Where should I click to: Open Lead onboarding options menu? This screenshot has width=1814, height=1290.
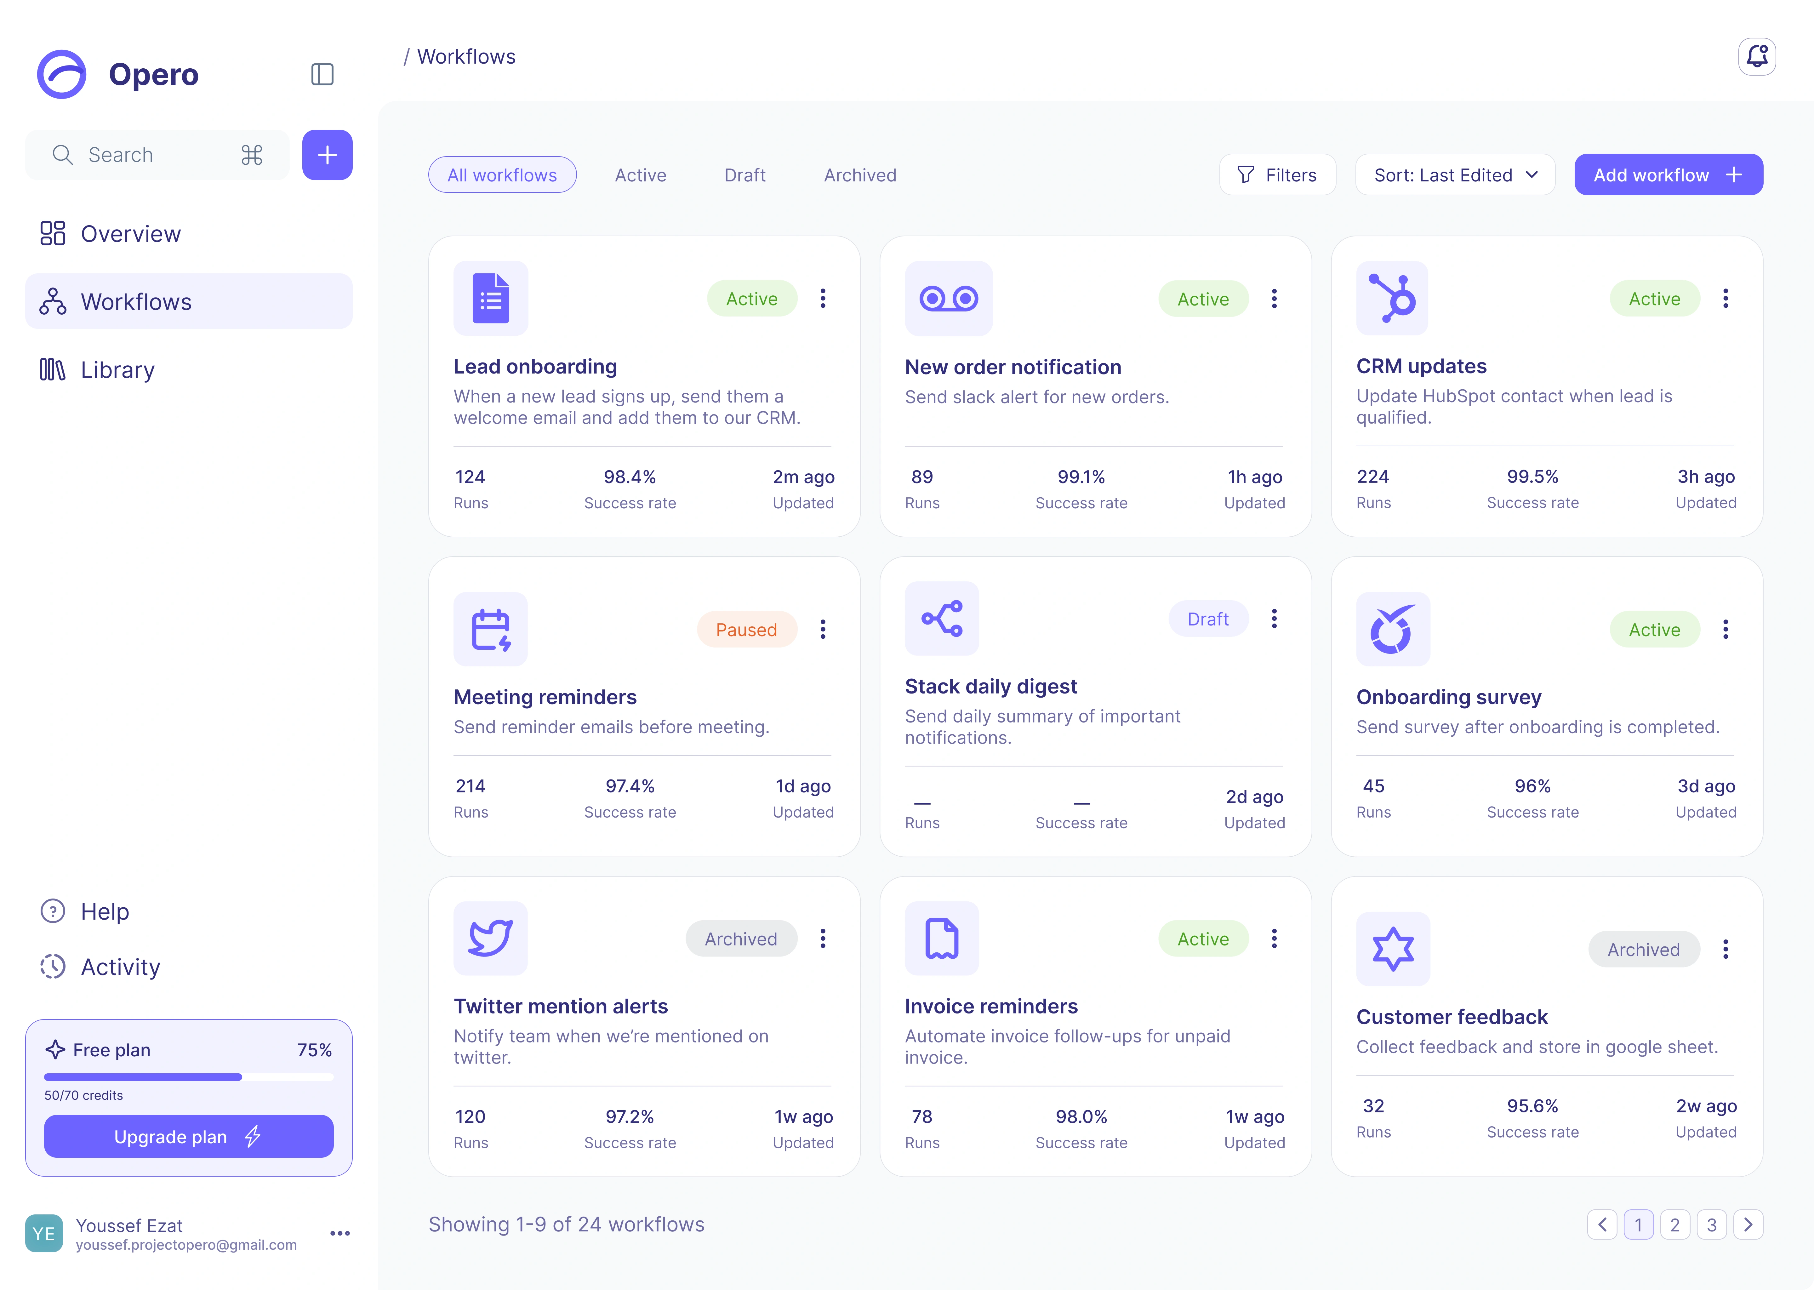pos(823,299)
